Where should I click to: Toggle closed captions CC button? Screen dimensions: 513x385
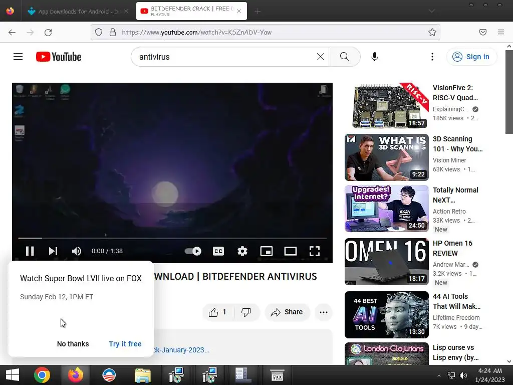pos(218,251)
